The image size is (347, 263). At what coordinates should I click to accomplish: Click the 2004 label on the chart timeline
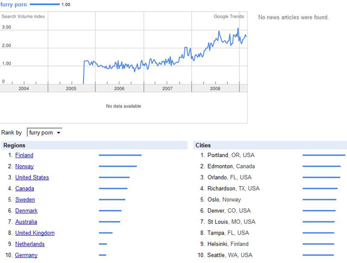[24, 89]
